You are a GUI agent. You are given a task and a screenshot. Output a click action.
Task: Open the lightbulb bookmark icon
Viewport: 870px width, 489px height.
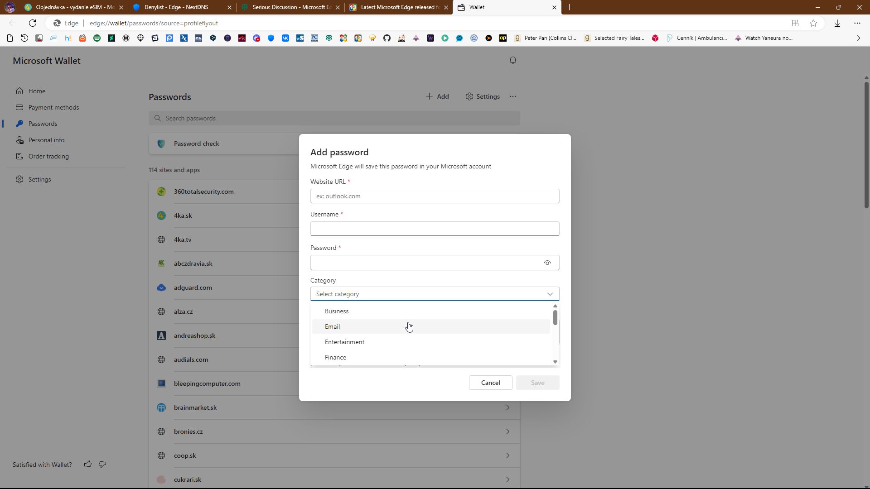click(x=372, y=38)
